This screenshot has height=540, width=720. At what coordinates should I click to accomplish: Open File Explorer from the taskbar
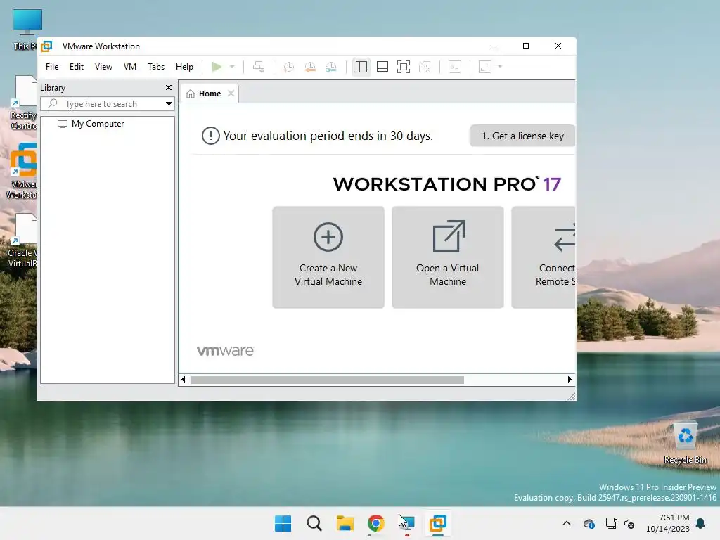click(345, 523)
